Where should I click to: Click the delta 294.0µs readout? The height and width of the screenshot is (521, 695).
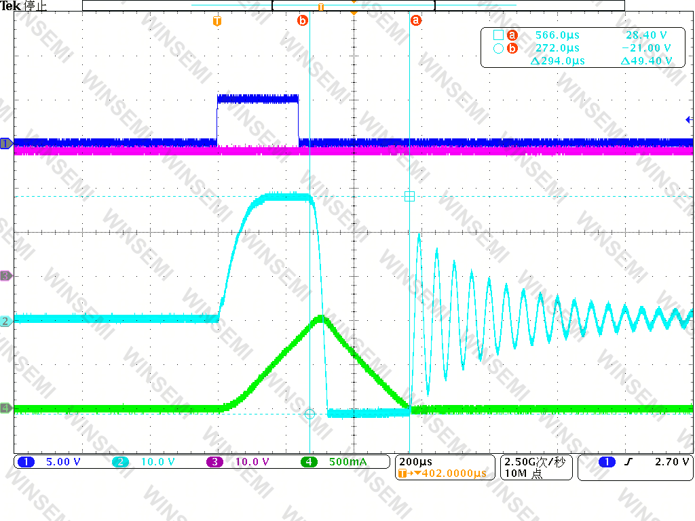[558, 60]
